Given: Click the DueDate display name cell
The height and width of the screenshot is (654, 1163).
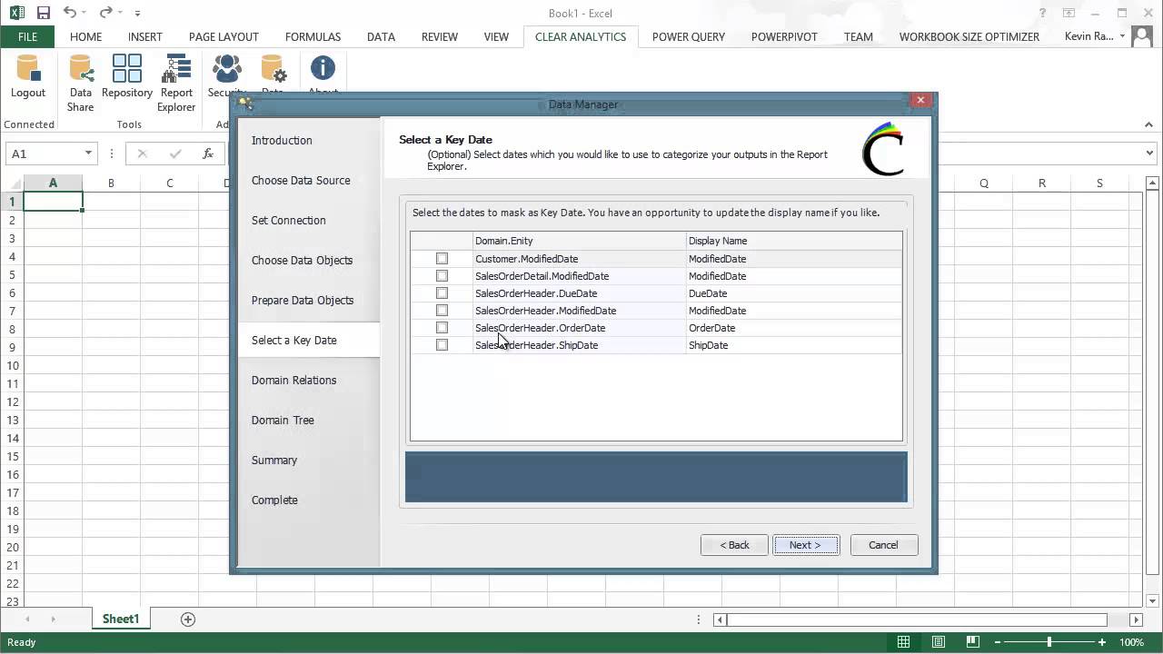Looking at the screenshot, I should pos(793,293).
